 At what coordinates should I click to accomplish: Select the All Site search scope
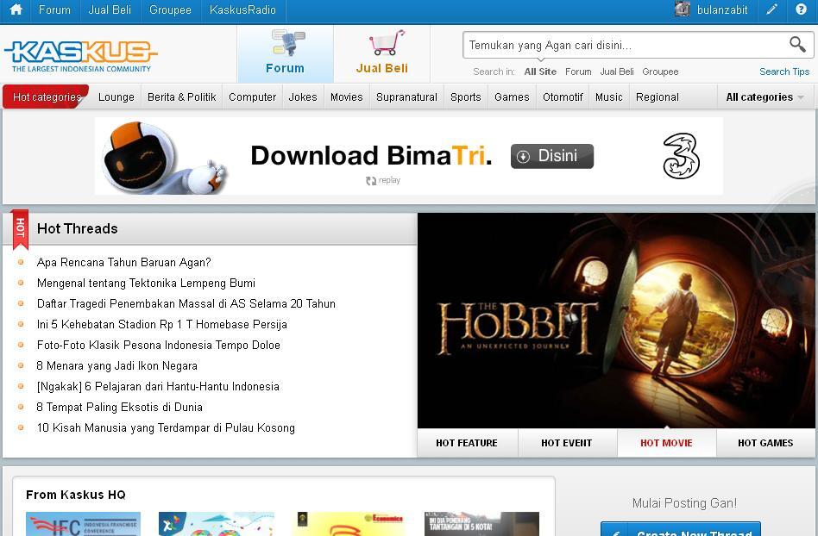540,72
